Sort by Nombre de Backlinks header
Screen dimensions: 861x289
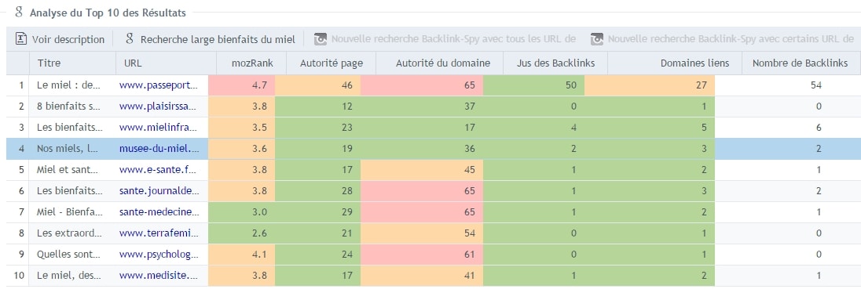tap(800, 63)
